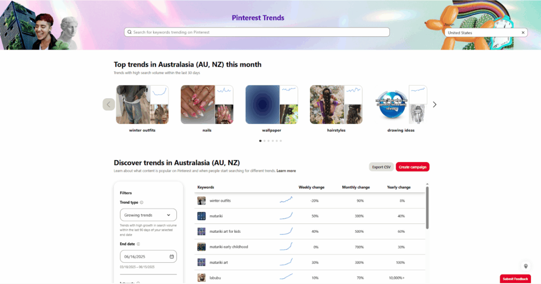Viewport: 541px width, 284px height.
Task: Open the wallpaper trend card
Action: pos(272,109)
